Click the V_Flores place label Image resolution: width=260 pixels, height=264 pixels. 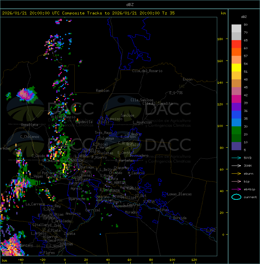47,253
